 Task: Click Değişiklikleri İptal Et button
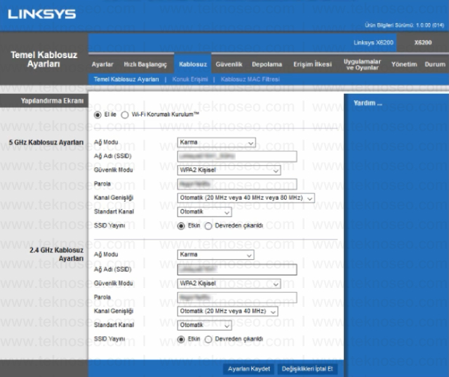pyautogui.click(x=307, y=369)
